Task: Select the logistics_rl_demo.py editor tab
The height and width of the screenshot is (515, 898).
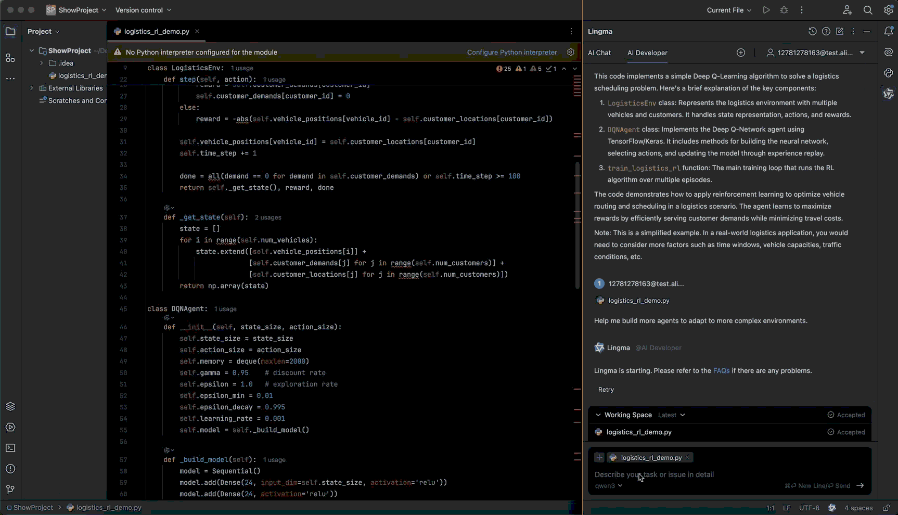Action: click(157, 31)
